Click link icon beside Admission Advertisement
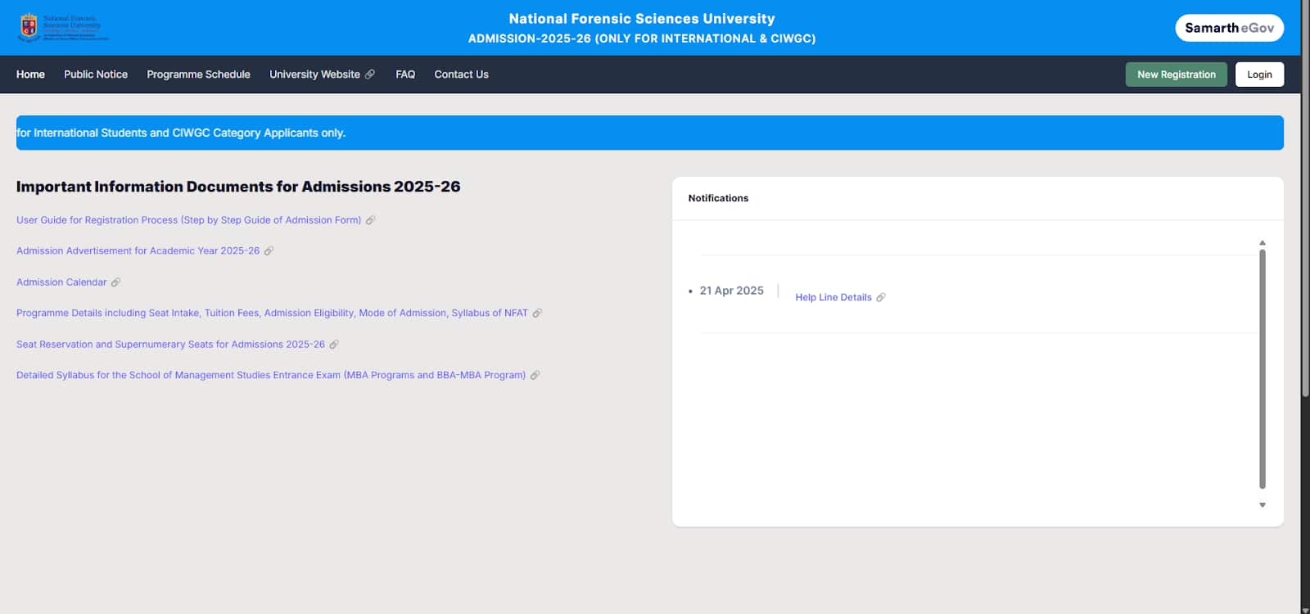1310x614 pixels. [269, 251]
